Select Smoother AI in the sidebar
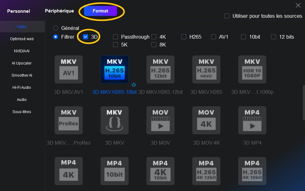305x191 pixels. point(22,75)
